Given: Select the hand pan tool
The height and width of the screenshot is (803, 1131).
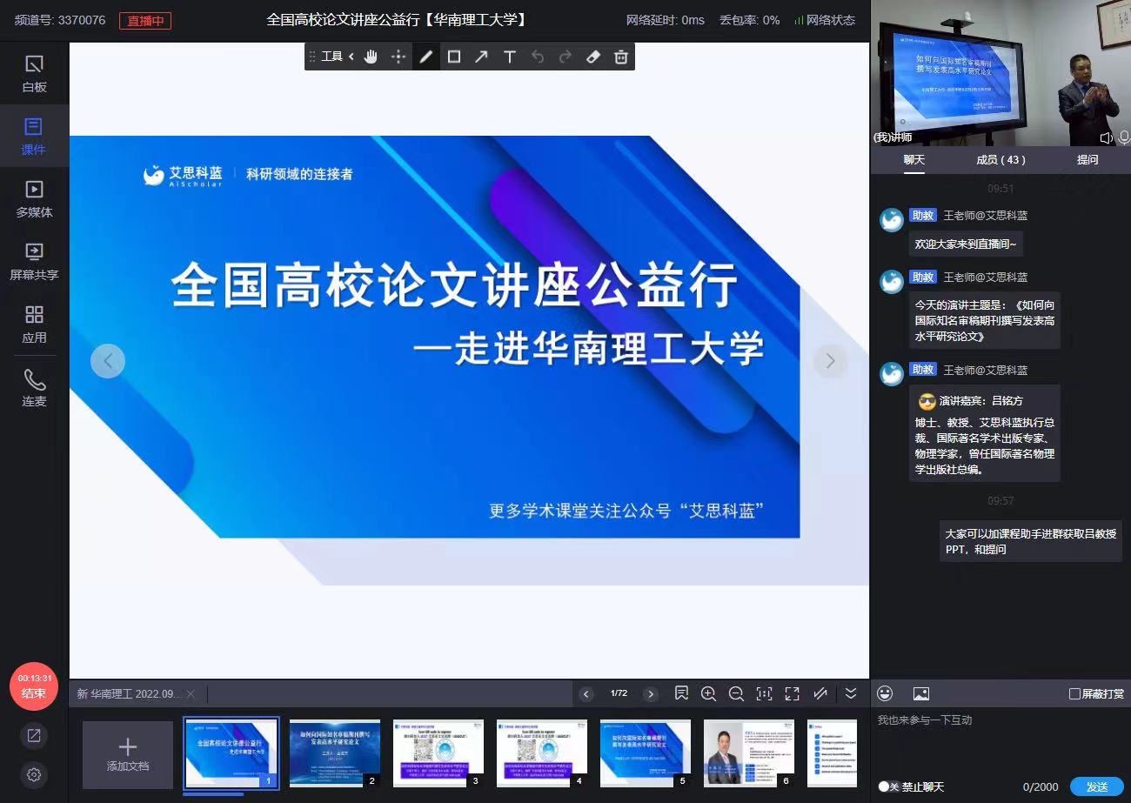Looking at the screenshot, I should click(x=371, y=57).
